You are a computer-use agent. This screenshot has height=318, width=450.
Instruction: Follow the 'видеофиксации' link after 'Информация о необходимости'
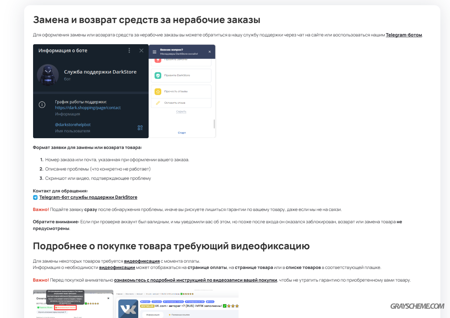point(117,267)
